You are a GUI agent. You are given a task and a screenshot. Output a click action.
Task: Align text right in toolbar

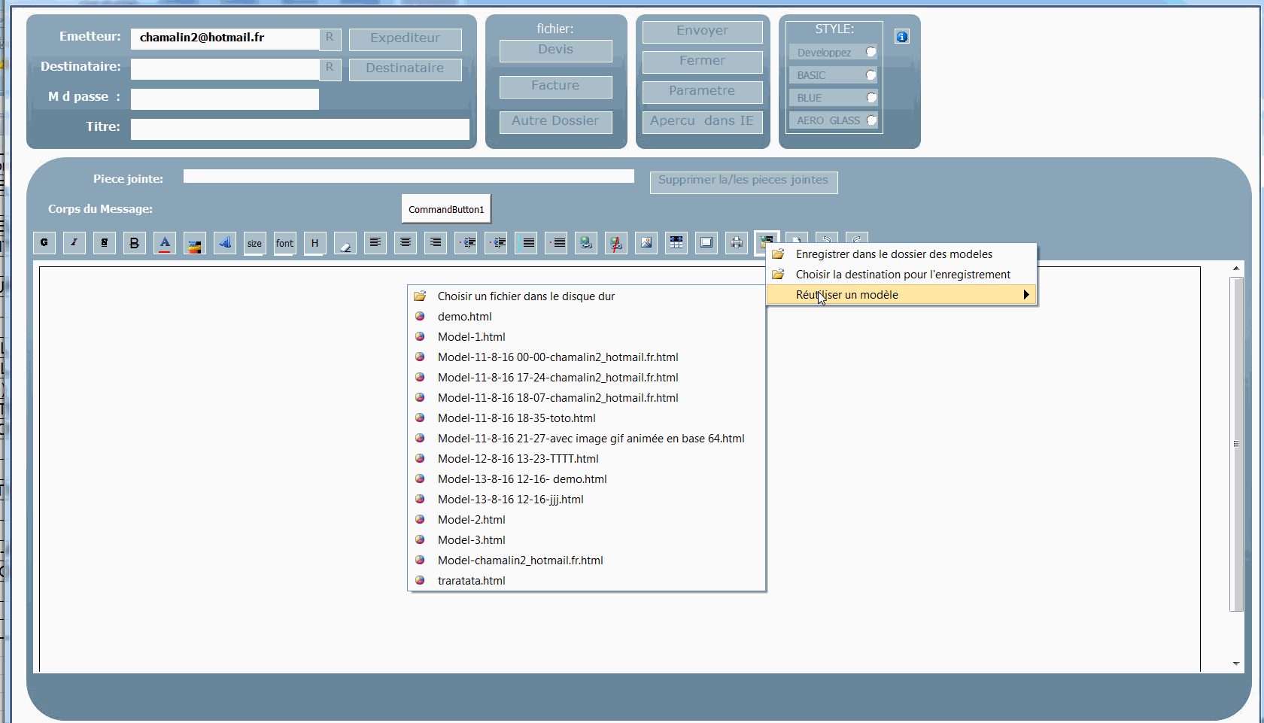(436, 243)
